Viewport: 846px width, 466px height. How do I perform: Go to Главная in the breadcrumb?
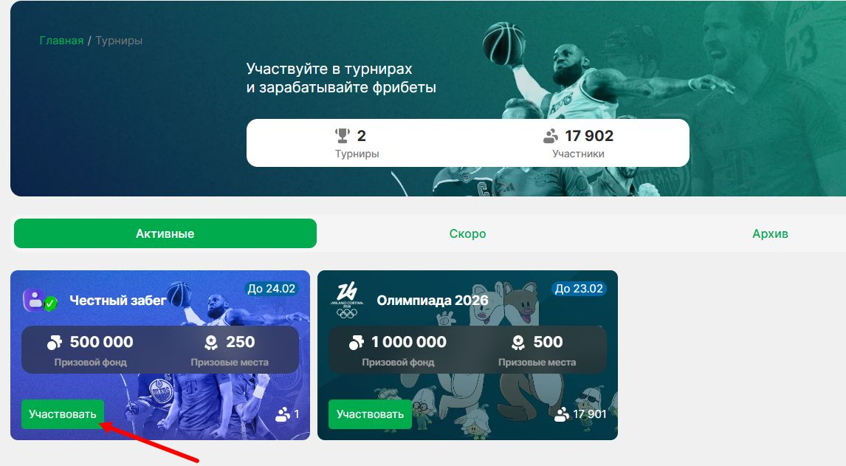61,41
